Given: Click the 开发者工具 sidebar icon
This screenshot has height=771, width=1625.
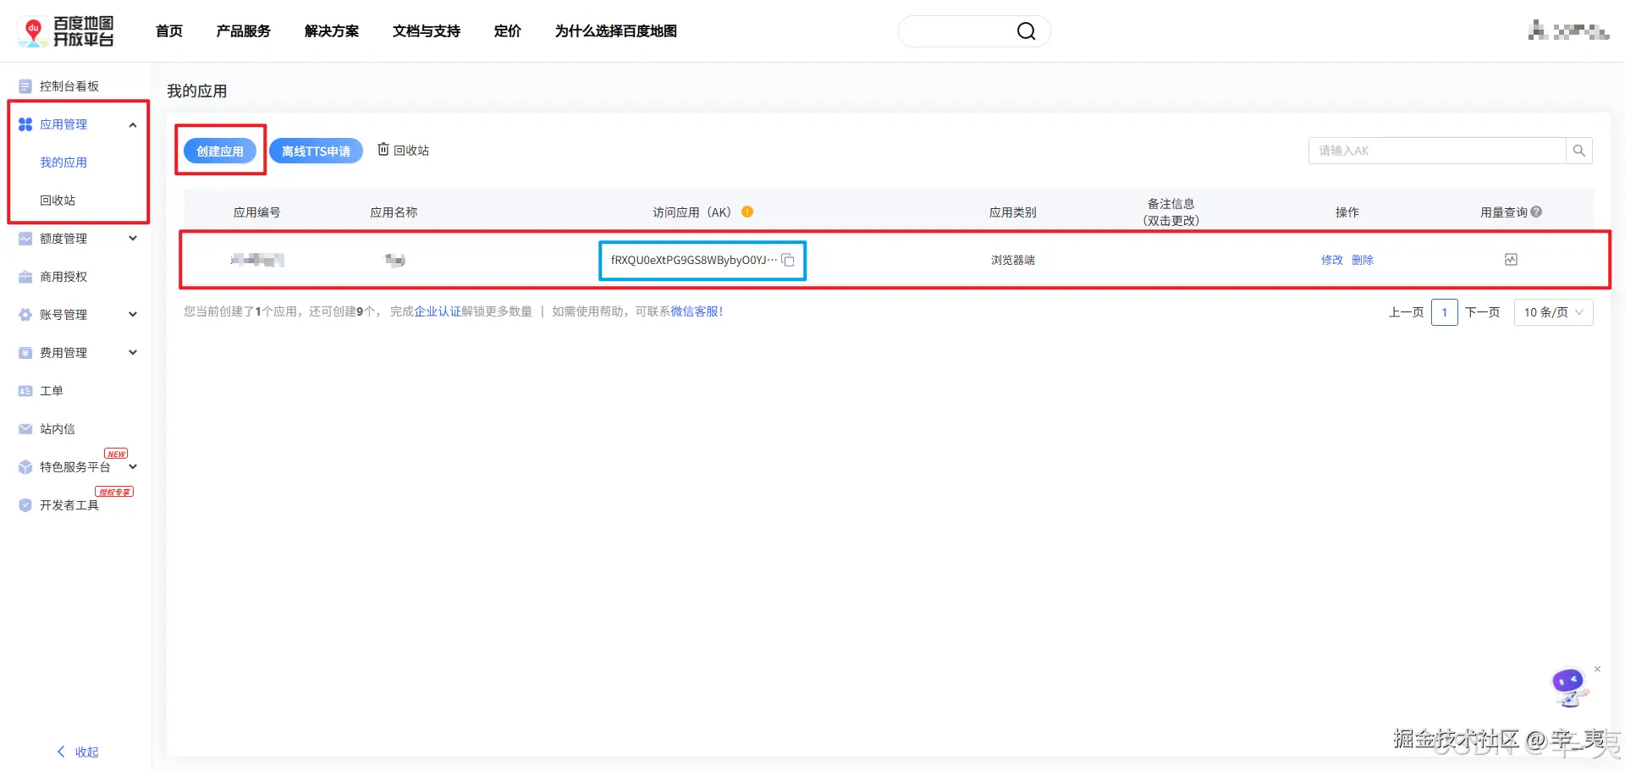Looking at the screenshot, I should click(x=25, y=505).
